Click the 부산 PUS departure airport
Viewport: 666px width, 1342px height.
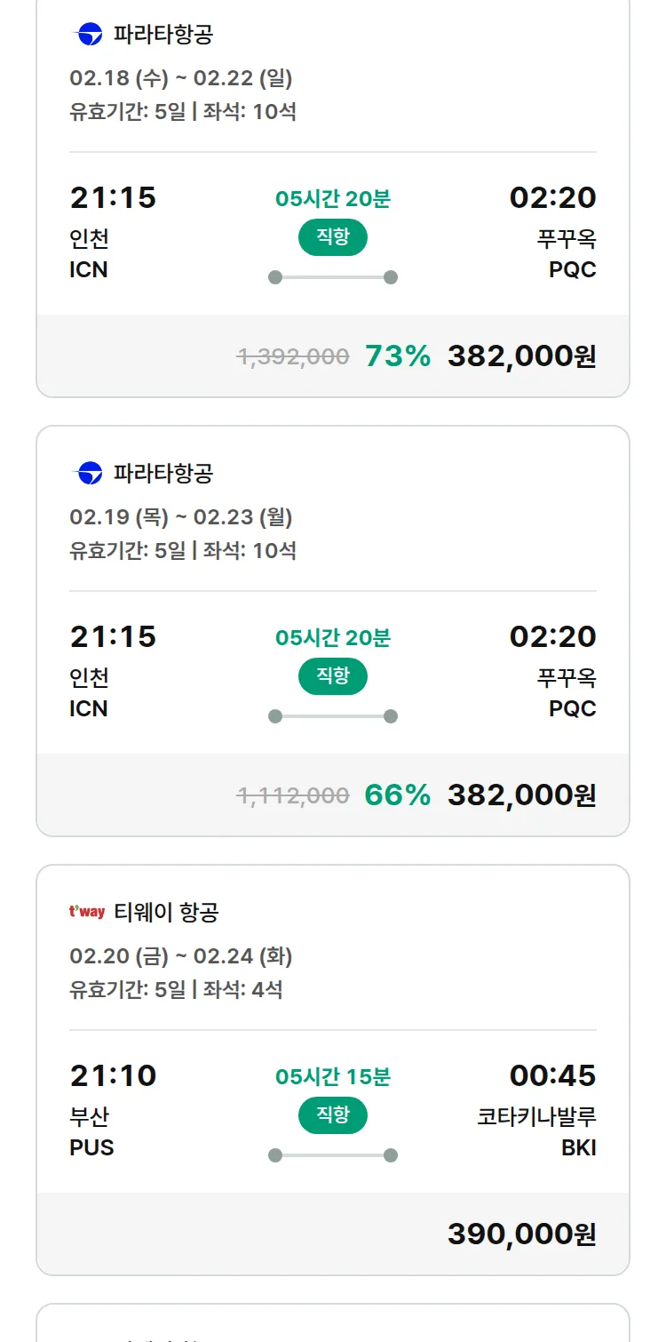pos(91,1131)
